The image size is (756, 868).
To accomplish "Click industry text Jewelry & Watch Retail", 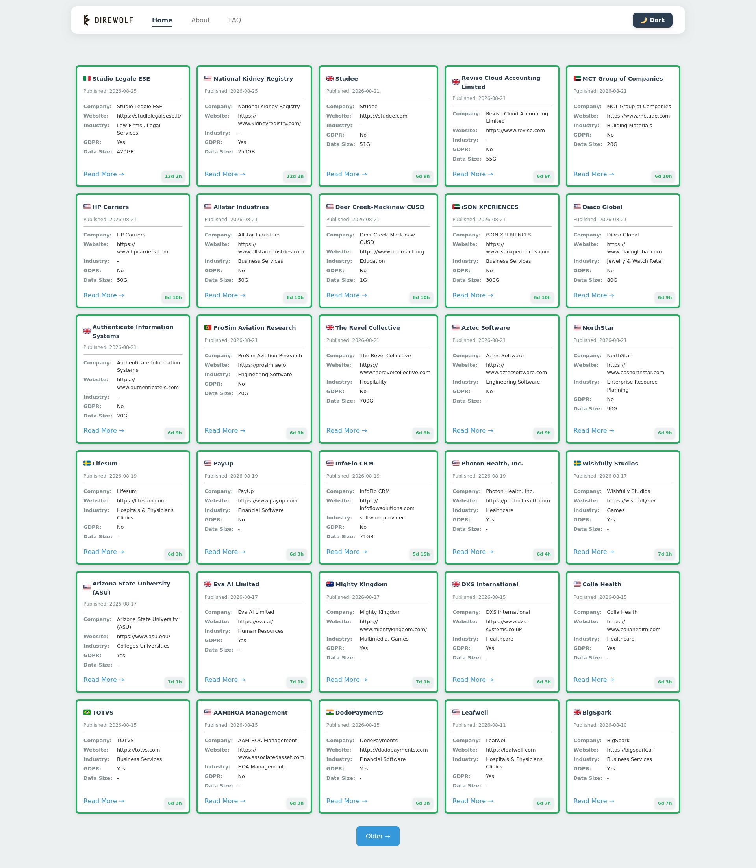I will [x=635, y=261].
